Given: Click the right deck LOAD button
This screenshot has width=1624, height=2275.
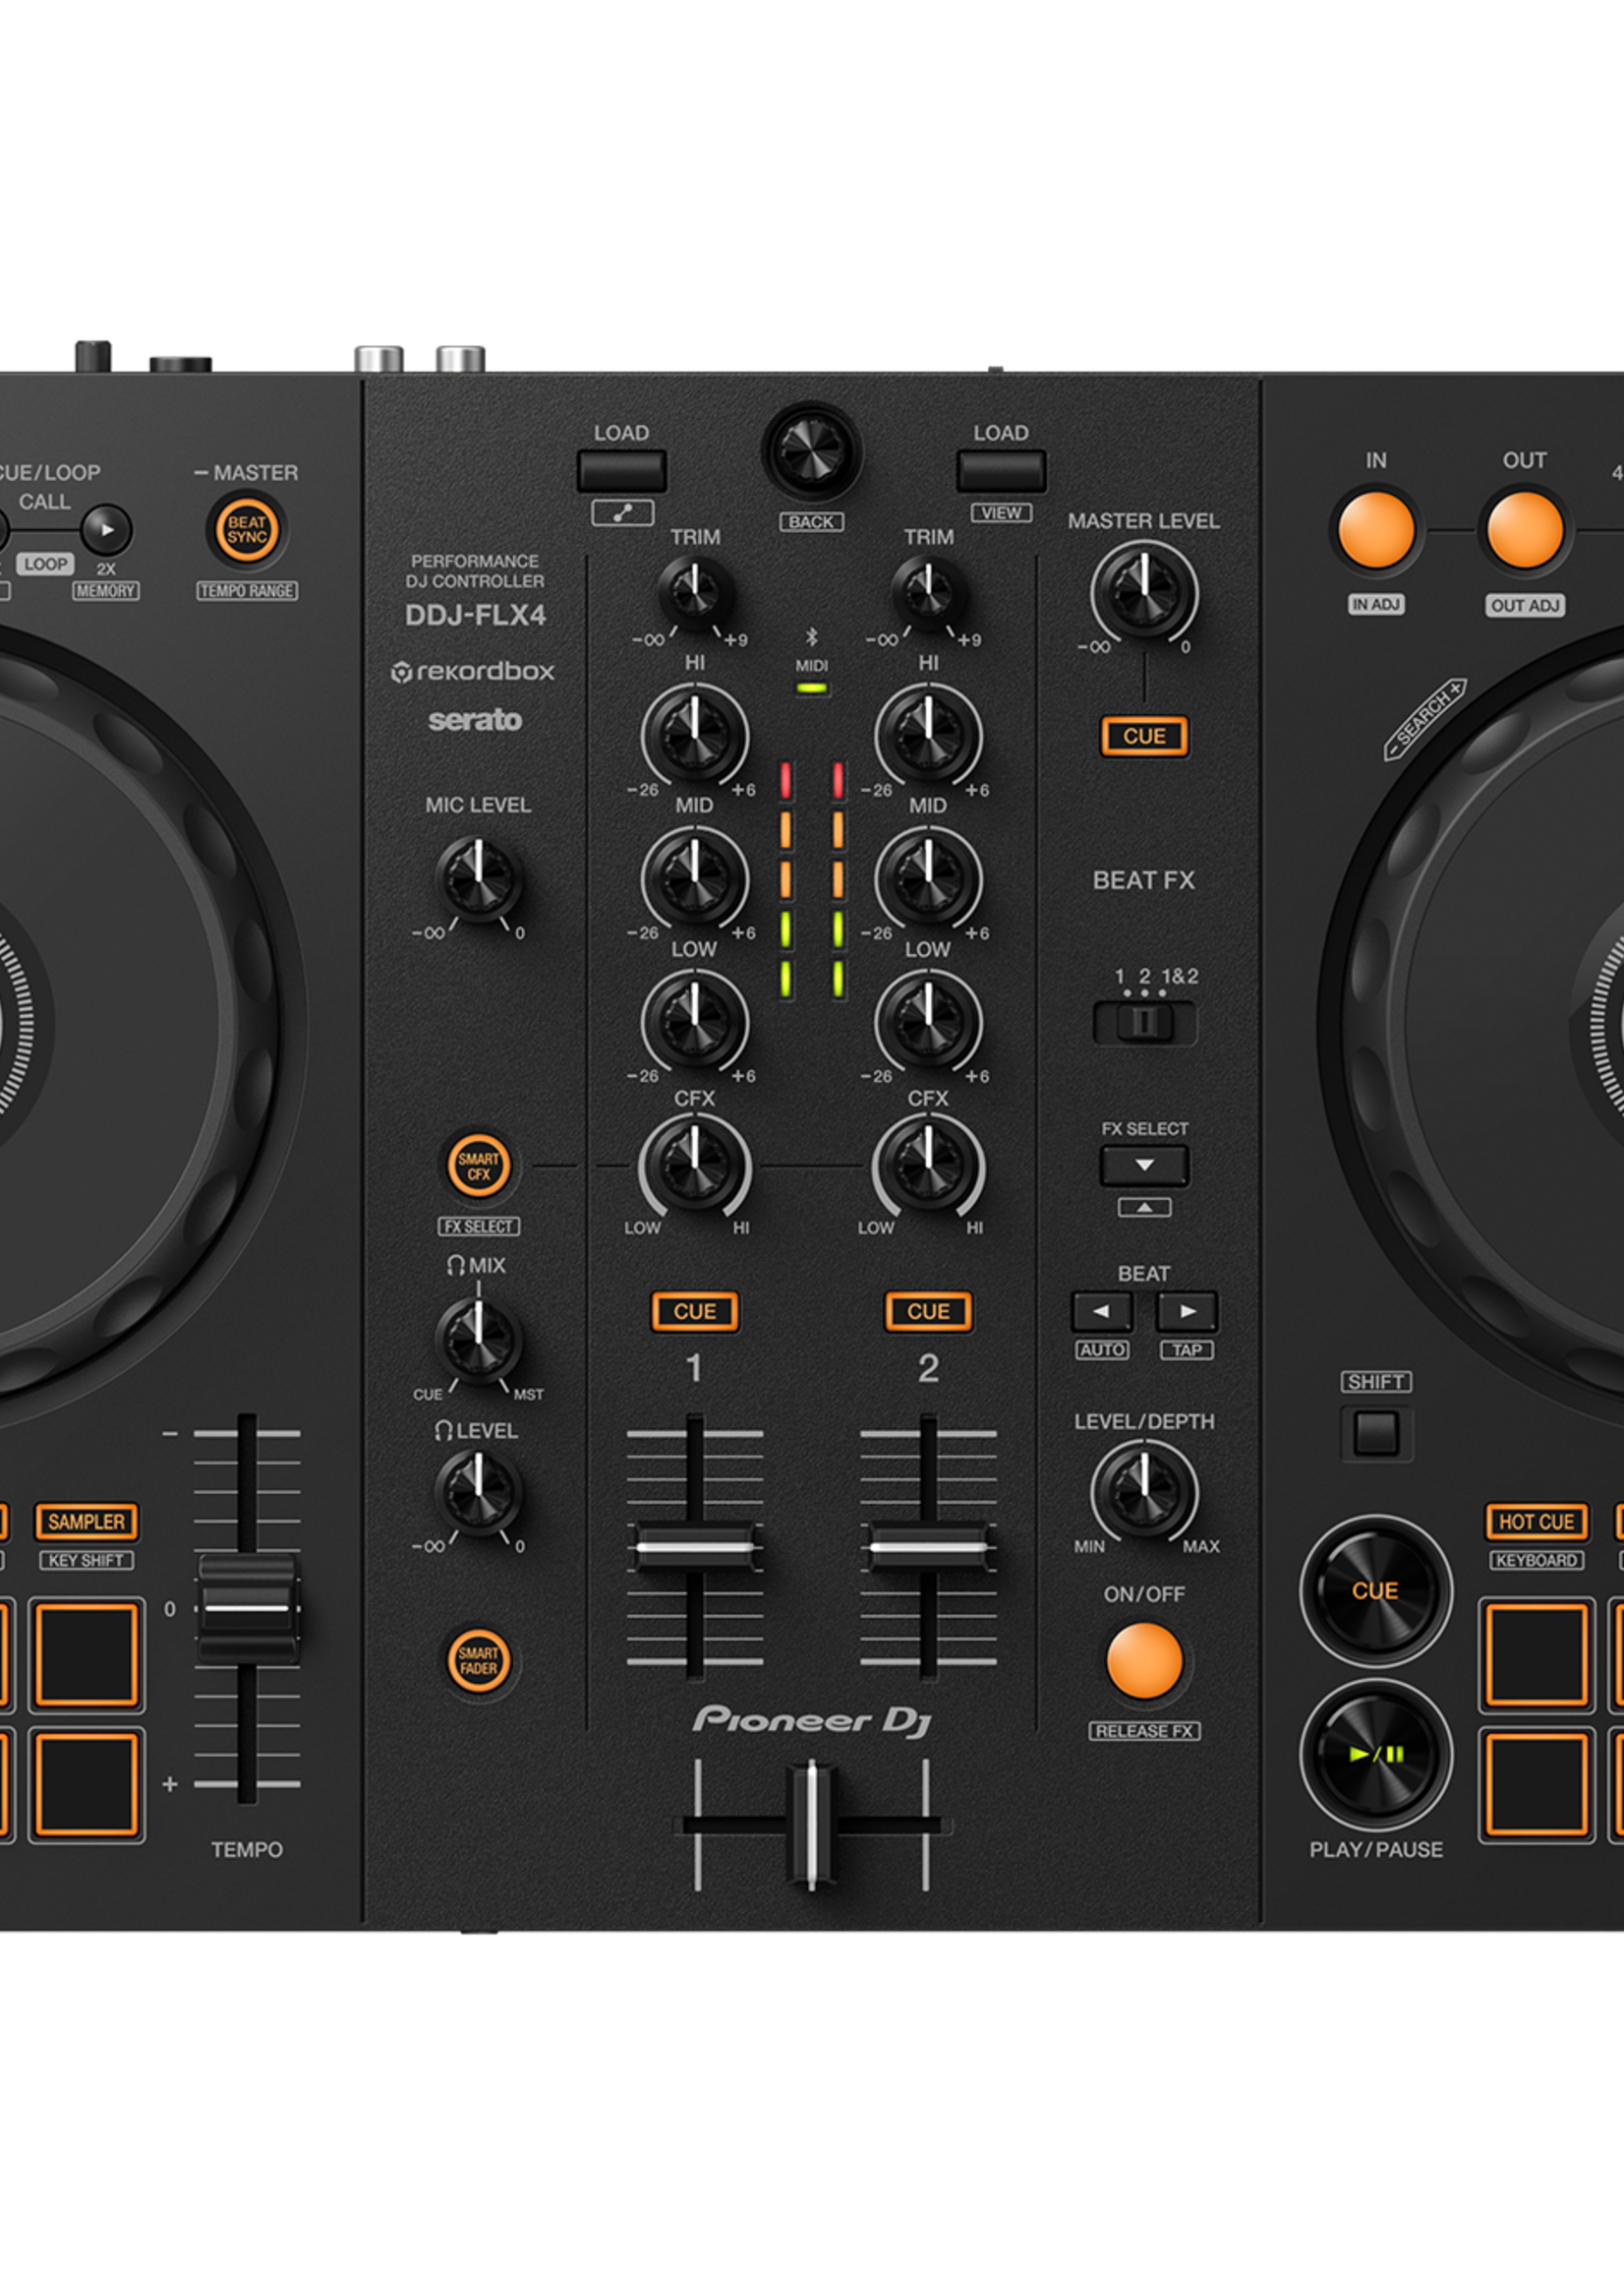Looking at the screenshot, I should coord(1001,471).
